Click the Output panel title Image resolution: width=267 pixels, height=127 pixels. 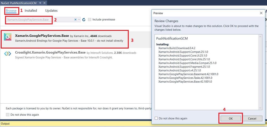pyautogui.click(x=5, y=124)
